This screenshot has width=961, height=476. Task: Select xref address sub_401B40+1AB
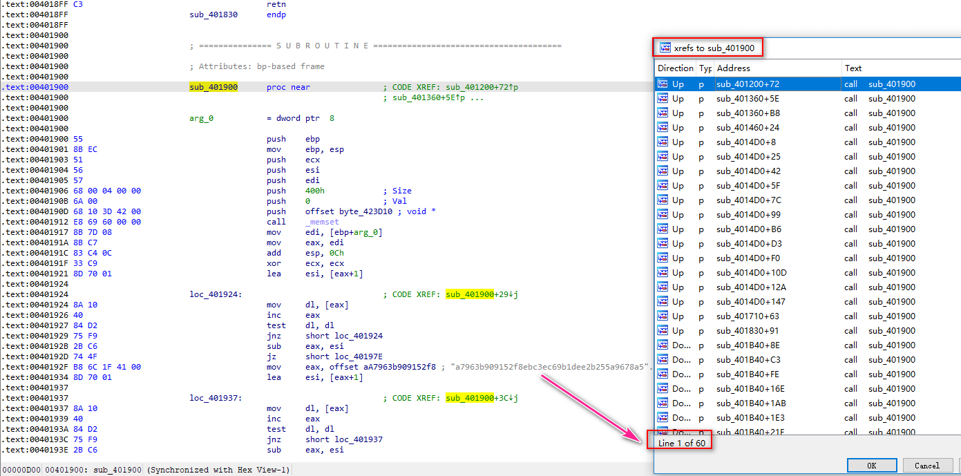[x=751, y=403]
